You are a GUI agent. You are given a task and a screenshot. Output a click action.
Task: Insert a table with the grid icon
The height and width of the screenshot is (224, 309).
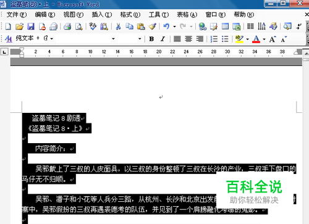tap(225, 27)
